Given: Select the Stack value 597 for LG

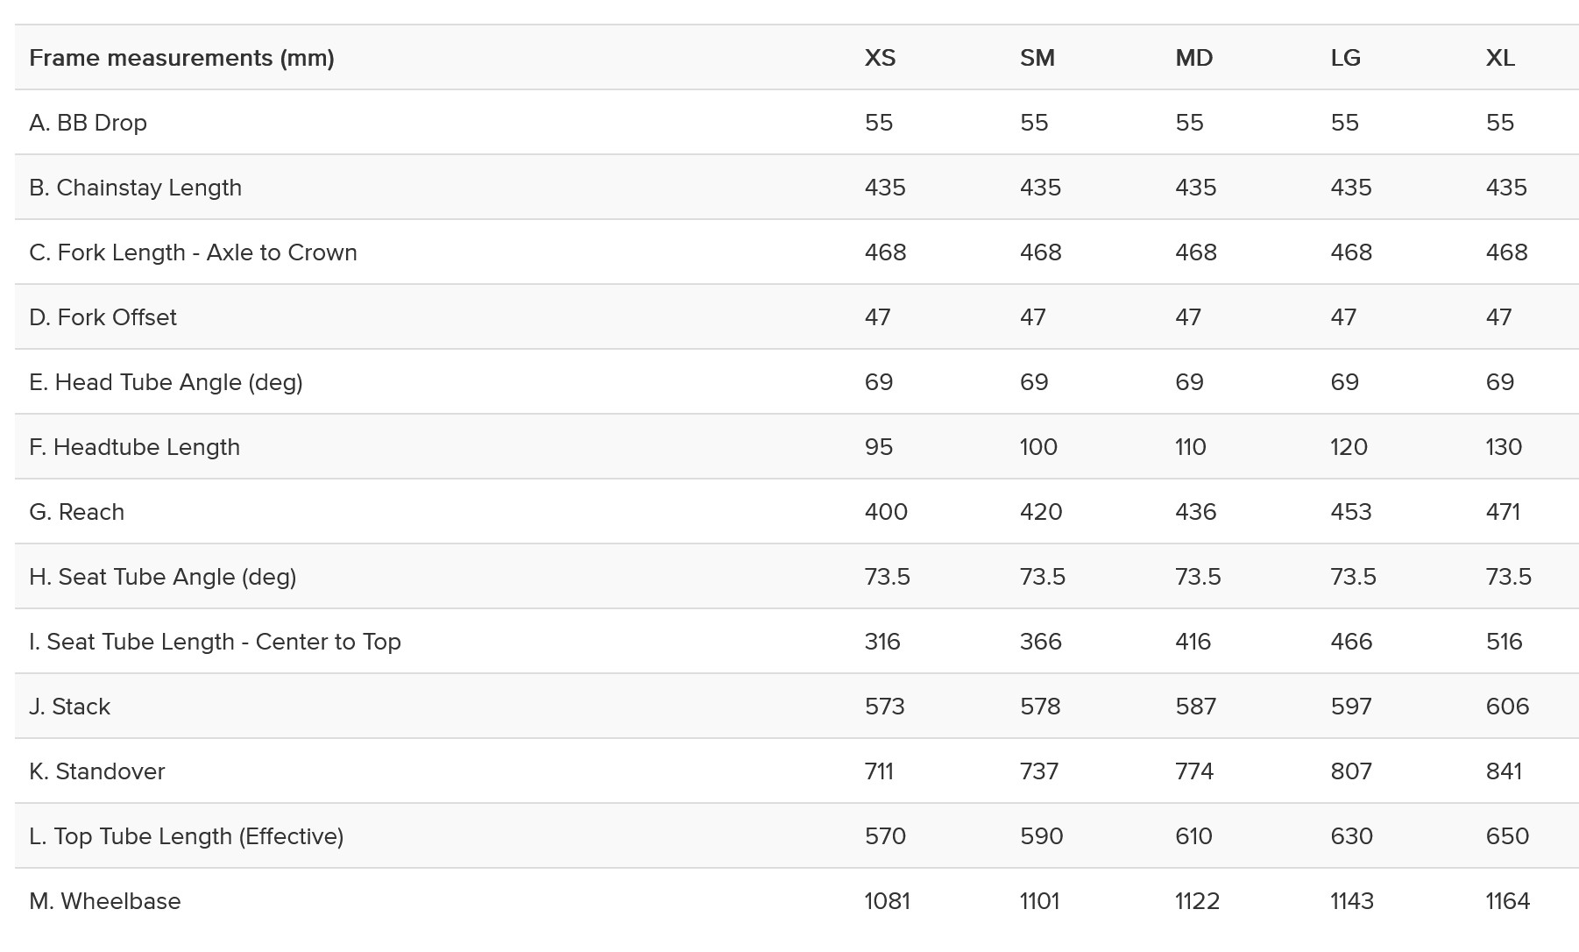Looking at the screenshot, I should pyautogui.click(x=1350, y=707).
